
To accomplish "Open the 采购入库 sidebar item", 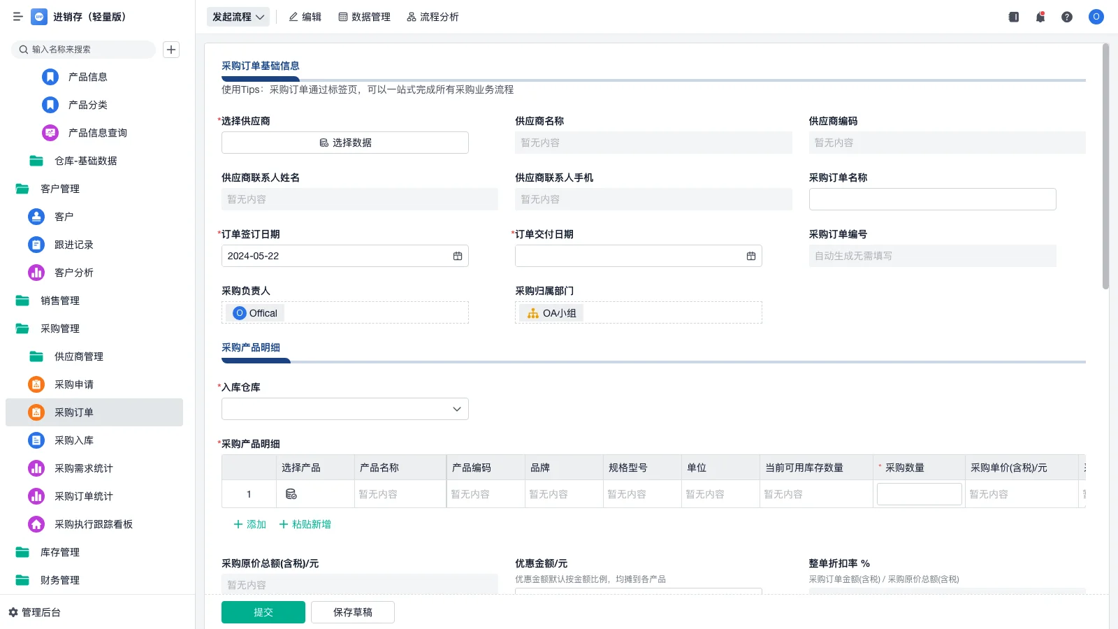I will coord(74,440).
